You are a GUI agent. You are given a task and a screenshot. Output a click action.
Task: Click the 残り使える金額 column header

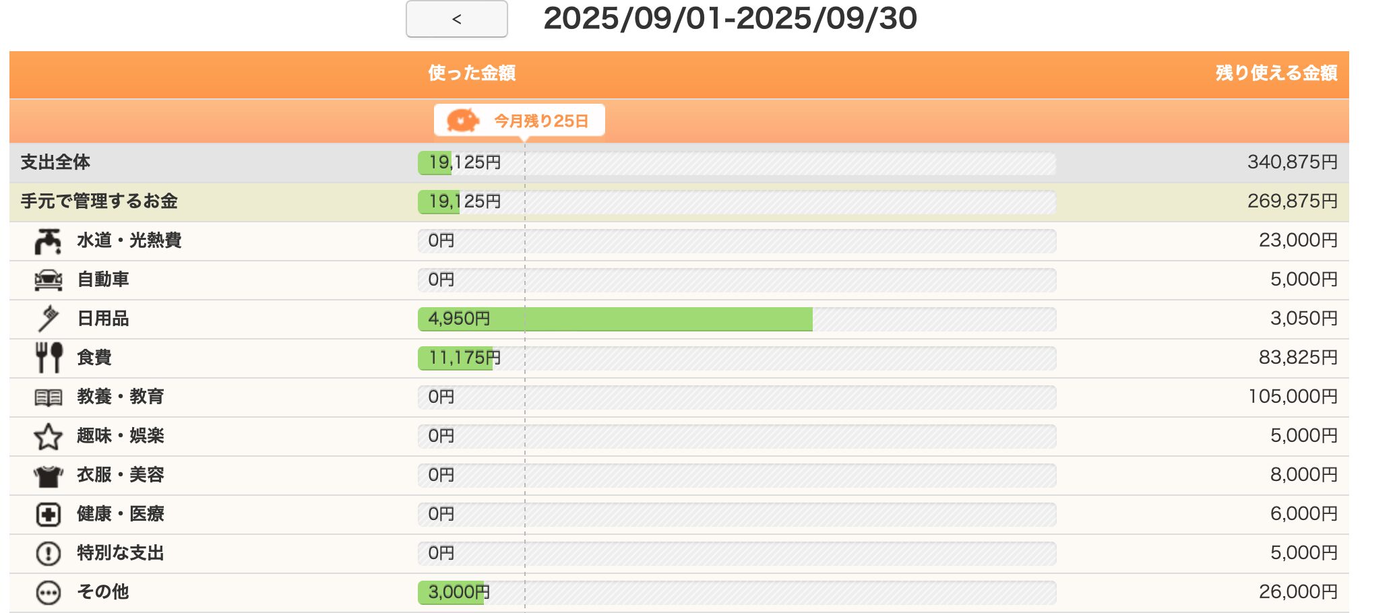1276,73
